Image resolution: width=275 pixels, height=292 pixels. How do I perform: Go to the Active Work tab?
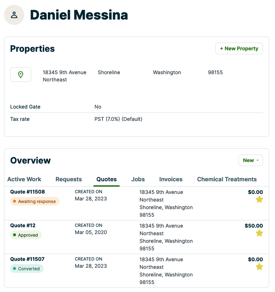click(24, 179)
